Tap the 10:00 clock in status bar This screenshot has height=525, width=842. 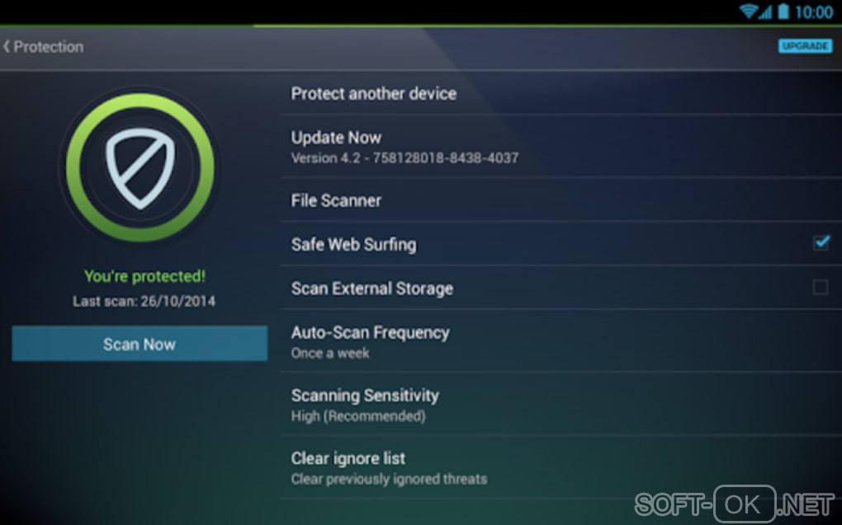point(813,12)
